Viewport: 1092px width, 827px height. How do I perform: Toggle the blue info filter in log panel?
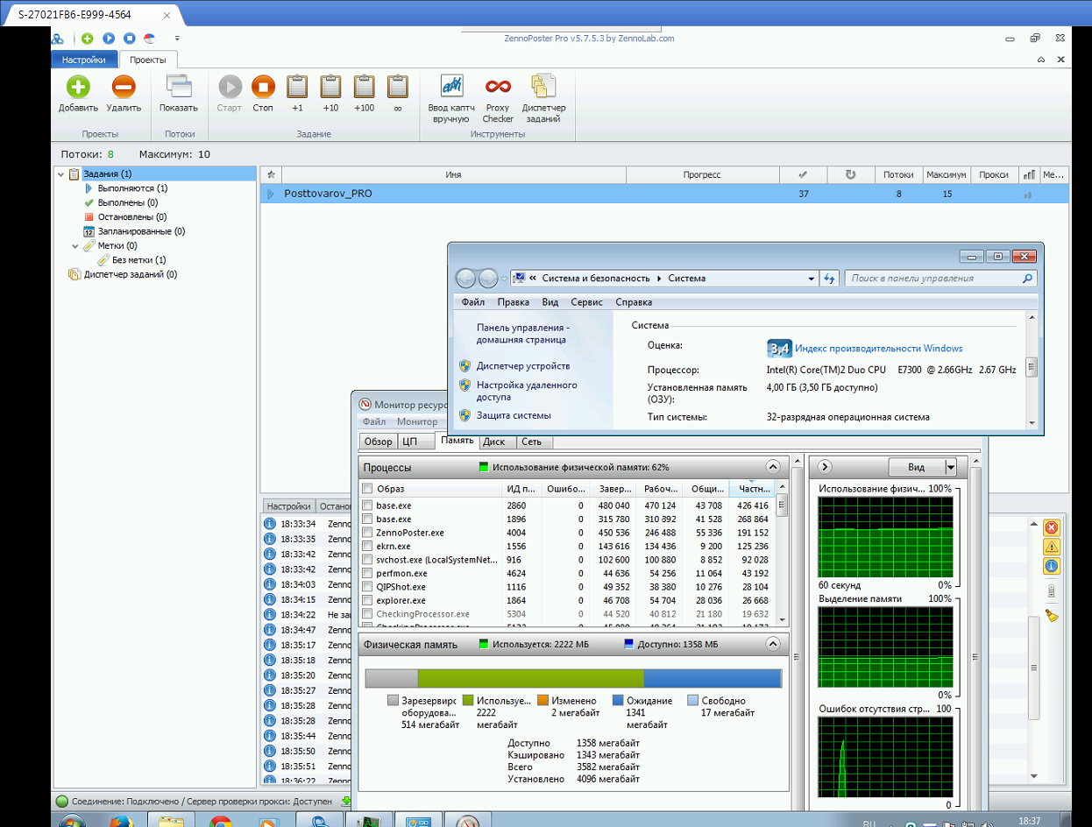click(x=1052, y=566)
